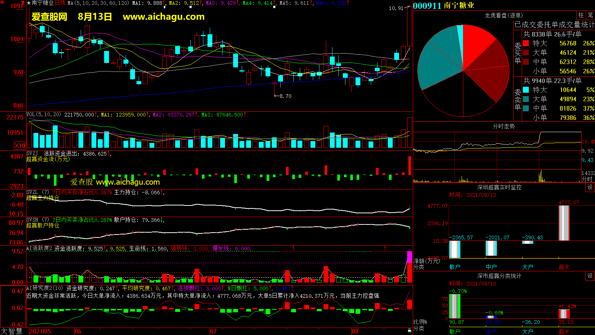The width and height of the screenshot is (595, 335).
Task: Click the X10 volume scale marker
Action: click(20, 146)
